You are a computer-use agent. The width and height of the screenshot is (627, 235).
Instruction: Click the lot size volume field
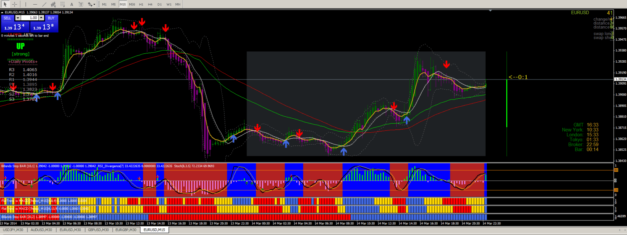click(x=29, y=18)
